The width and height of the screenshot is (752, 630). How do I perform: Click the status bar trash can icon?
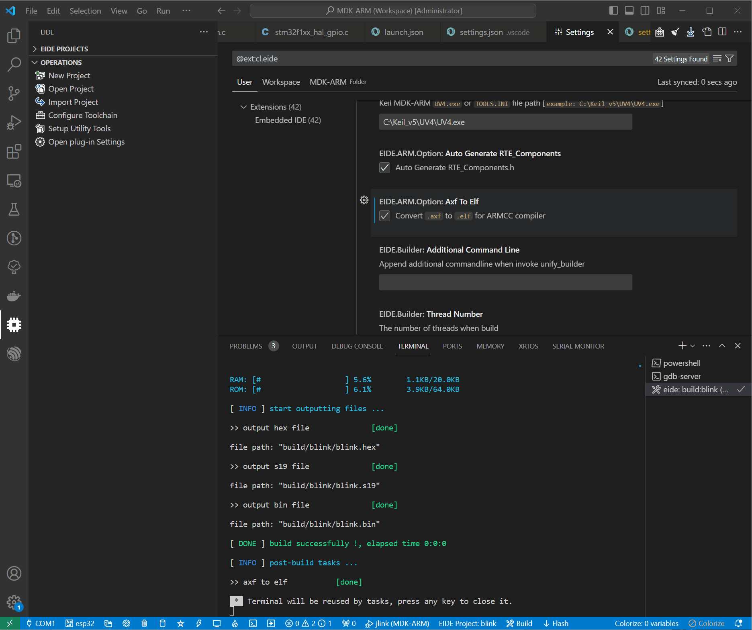coord(144,624)
